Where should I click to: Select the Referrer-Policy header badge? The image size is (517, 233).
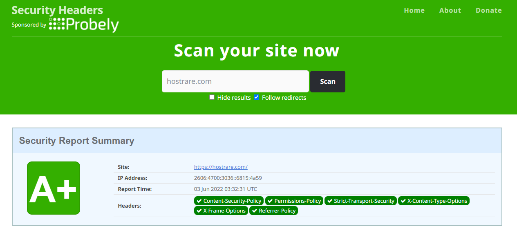coord(273,211)
